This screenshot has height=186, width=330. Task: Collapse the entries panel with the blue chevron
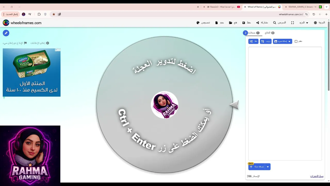click(x=245, y=33)
